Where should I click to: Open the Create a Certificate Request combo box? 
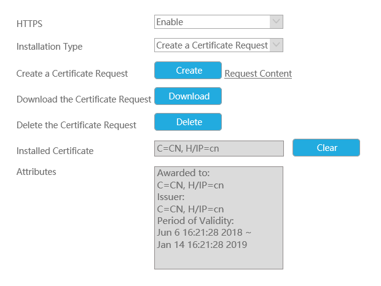[219, 45]
